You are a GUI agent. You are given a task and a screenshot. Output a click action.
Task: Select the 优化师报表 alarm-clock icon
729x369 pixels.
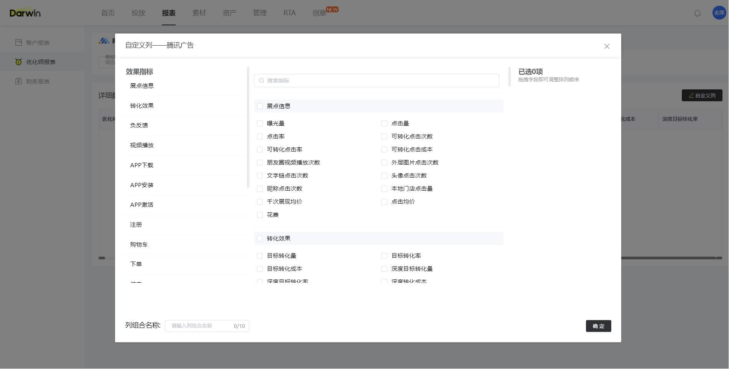point(18,62)
